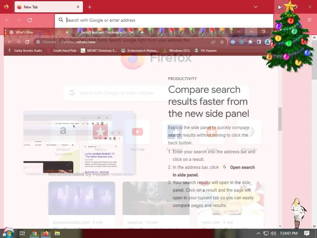
Task: Follow the Pocket Learn more link
Action: (123, 175)
